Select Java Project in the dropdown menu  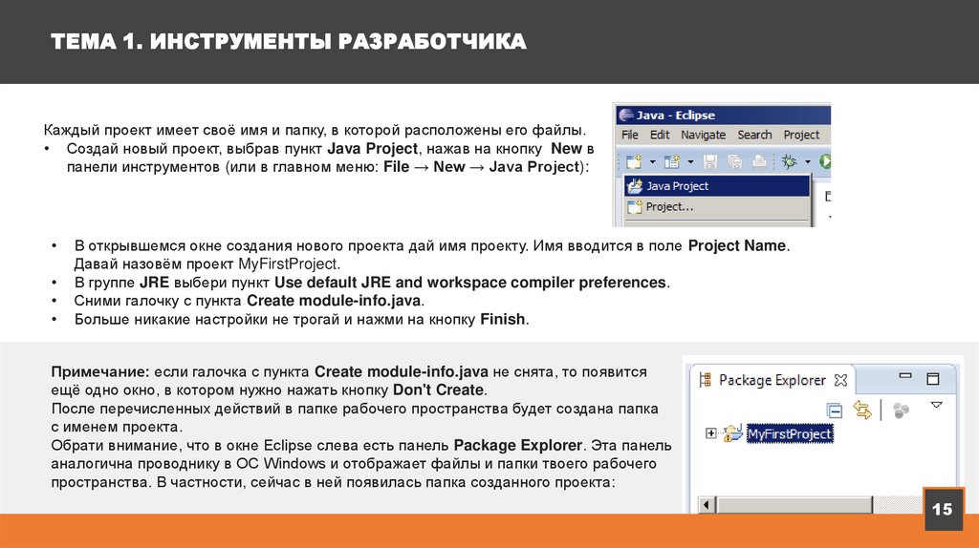pos(717,186)
